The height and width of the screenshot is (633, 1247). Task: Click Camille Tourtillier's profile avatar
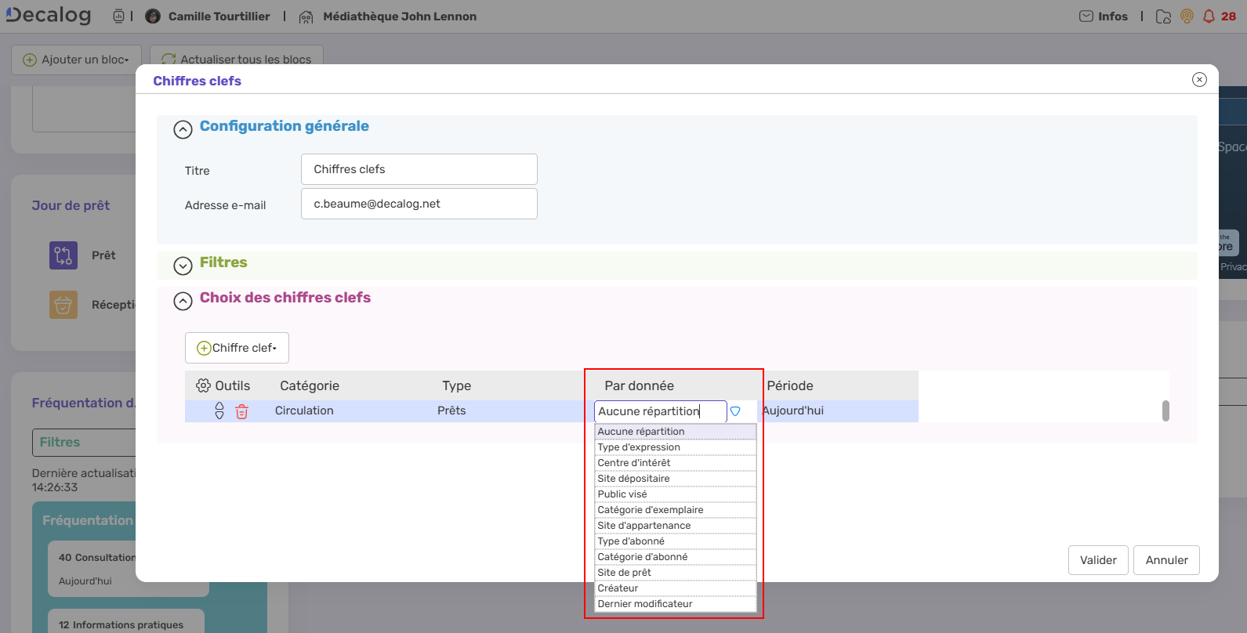point(153,16)
